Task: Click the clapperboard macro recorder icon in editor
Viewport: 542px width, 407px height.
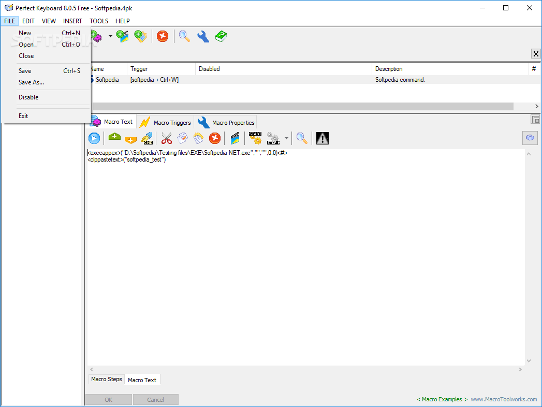Action: coord(235,138)
